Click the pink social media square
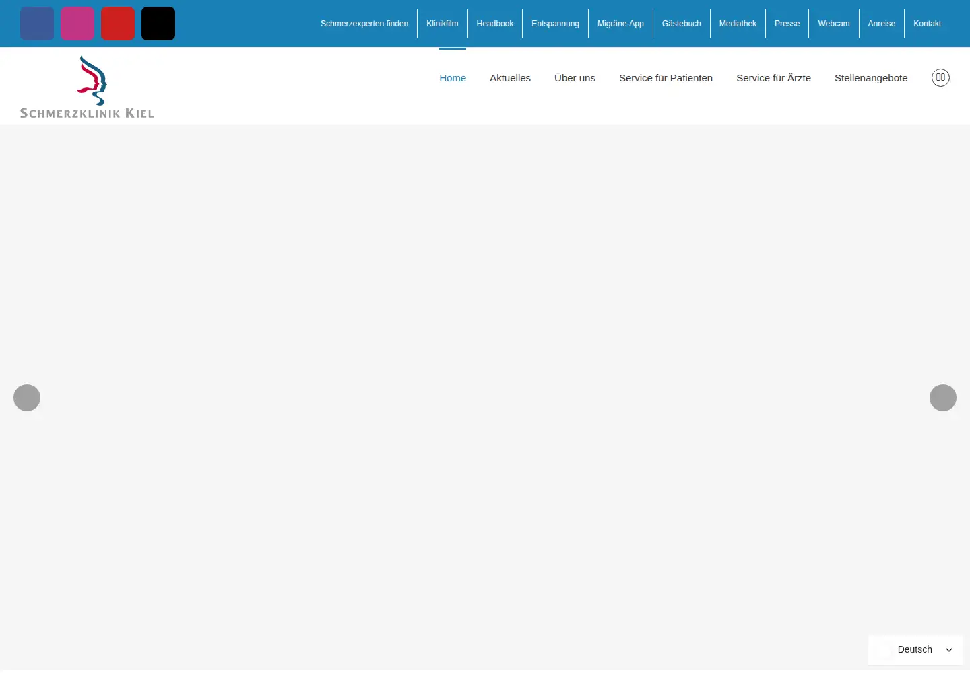This screenshot has width=970, height=673. pyautogui.click(x=77, y=24)
